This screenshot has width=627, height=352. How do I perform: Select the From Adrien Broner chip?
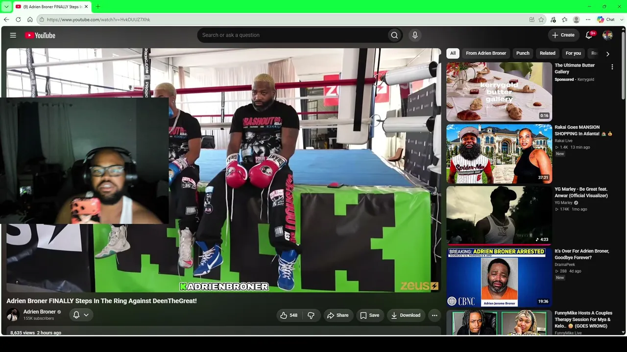486,53
